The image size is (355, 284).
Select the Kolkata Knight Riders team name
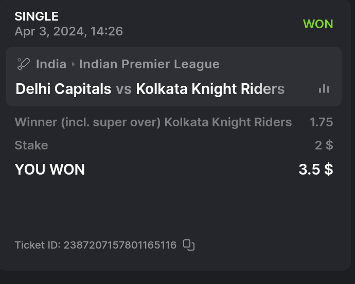click(210, 89)
